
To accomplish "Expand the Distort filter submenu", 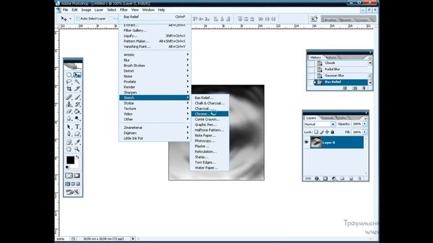I will [x=154, y=71].
